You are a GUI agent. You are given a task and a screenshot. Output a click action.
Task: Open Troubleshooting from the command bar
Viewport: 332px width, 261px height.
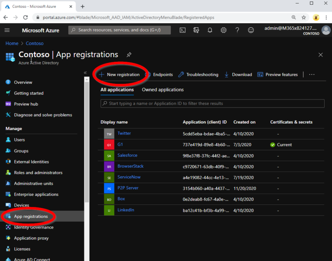[198, 74]
